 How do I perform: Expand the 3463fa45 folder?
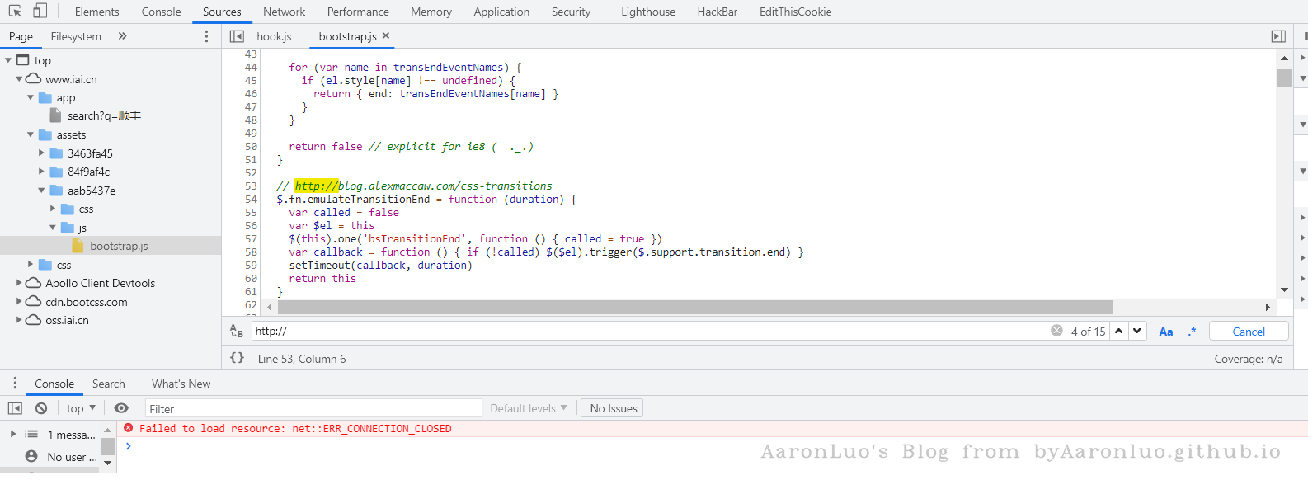[x=41, y=153]
